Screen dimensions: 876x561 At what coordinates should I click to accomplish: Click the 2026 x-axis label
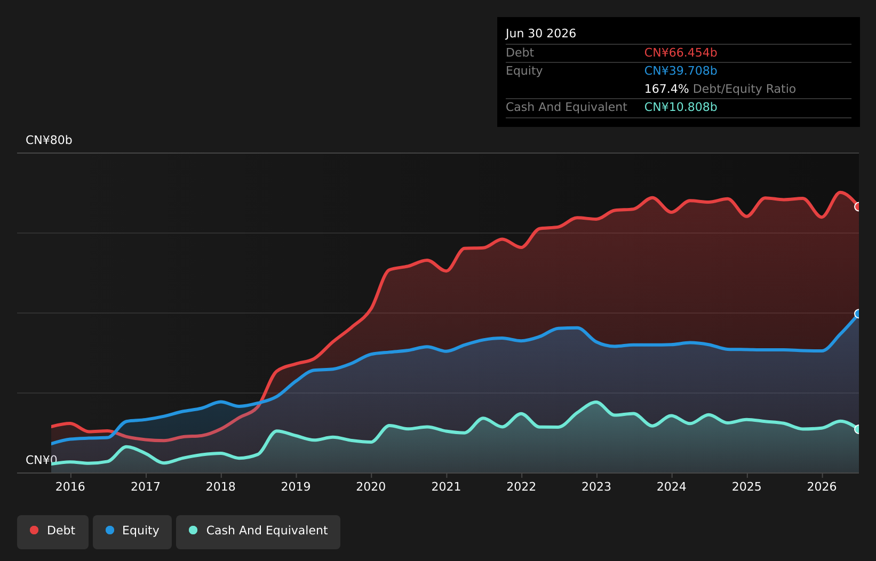(x=822, y=486)
